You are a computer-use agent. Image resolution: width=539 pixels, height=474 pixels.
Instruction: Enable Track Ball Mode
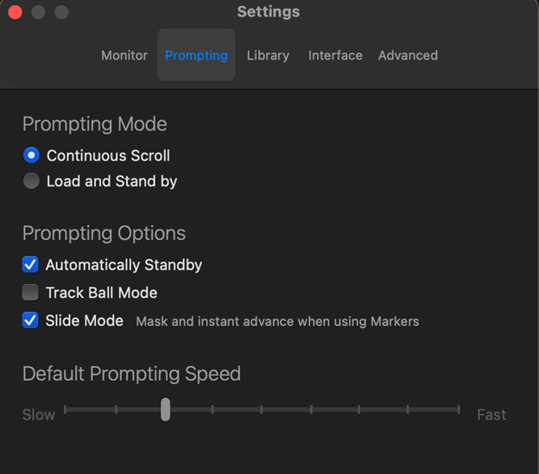(30, 293)
